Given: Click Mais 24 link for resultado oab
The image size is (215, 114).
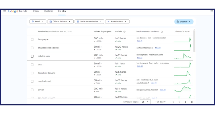Looking at the screenshot, I should [x=154, y=83].
